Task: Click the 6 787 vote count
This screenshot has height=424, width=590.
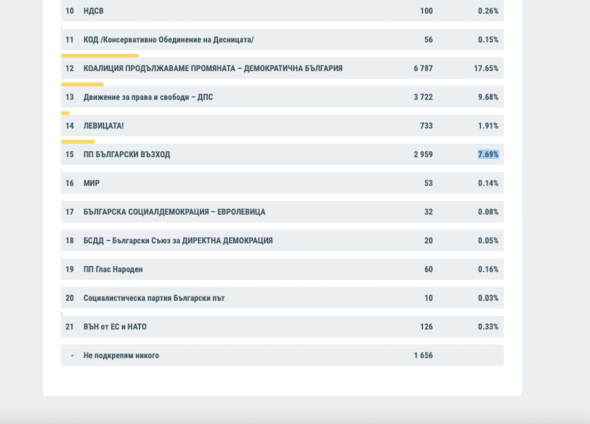Action: click(x=423, y=69)
